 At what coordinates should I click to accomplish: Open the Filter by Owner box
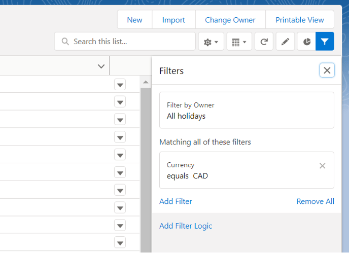(x=247, y=110)
